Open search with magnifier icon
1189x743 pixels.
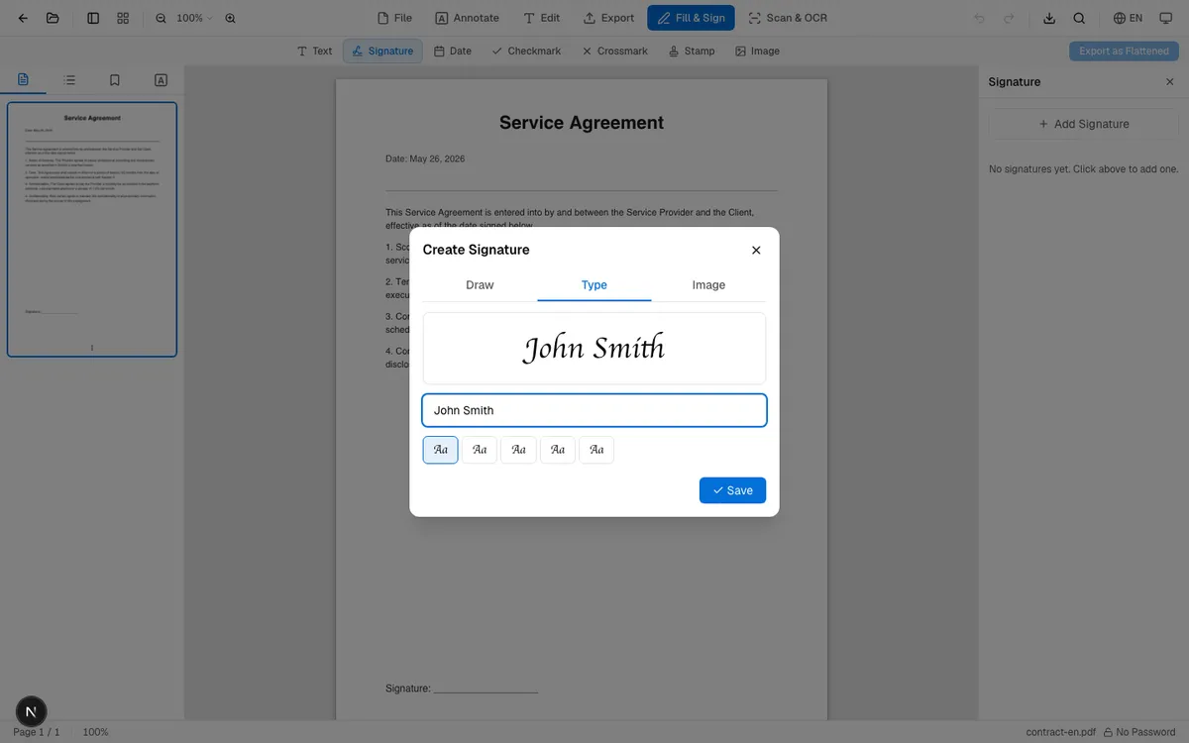pos(1079,18)
